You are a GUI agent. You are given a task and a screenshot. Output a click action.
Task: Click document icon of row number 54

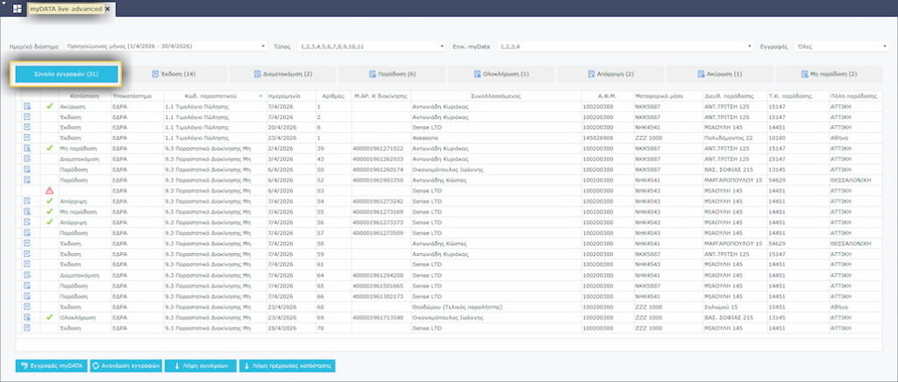[27, 202]
